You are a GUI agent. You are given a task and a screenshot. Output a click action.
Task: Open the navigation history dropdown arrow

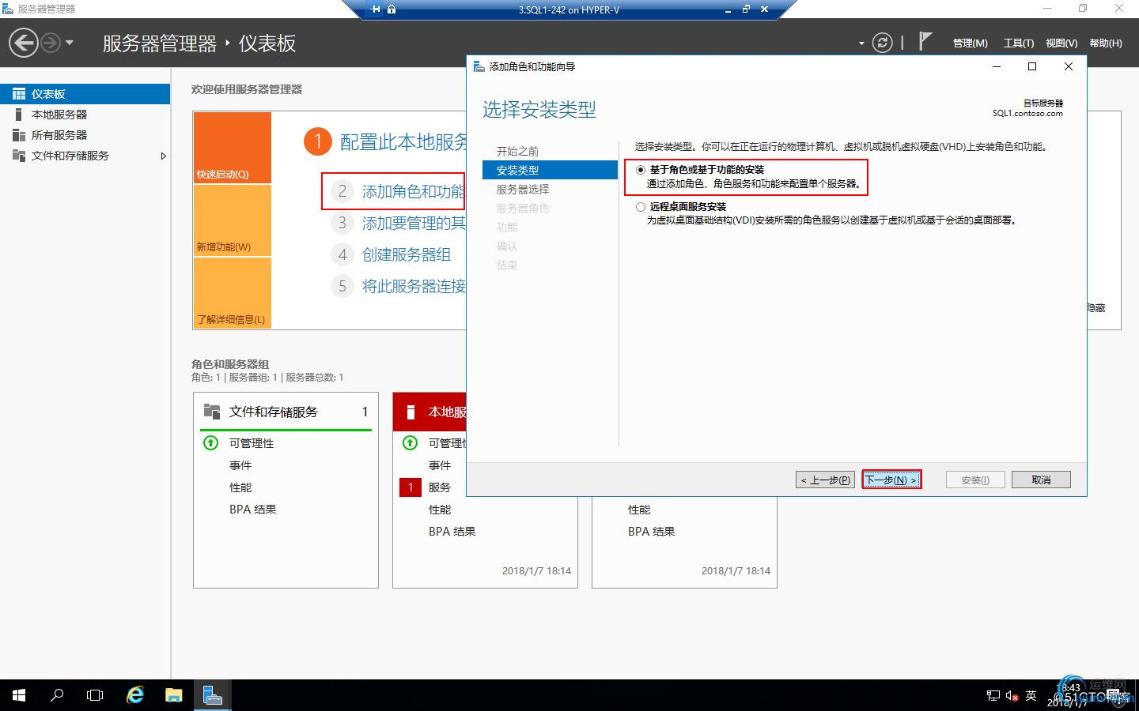70,43
